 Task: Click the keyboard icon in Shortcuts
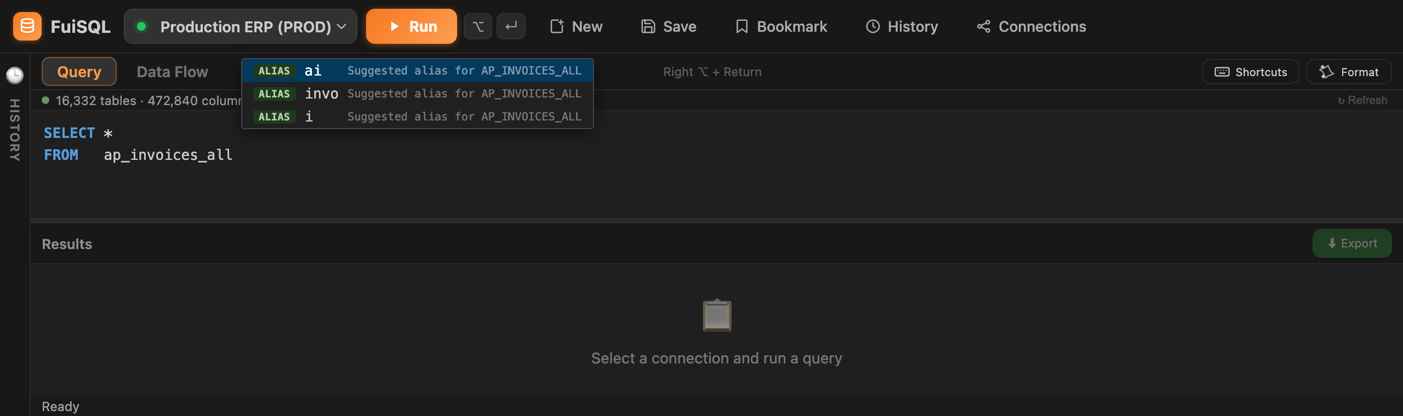(1222, 72)
